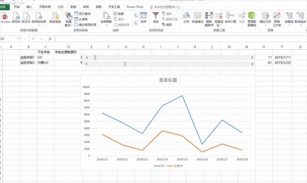307x183 pixels.
Task: Select cell containing UV dropdown value
Action: (46, 57)
